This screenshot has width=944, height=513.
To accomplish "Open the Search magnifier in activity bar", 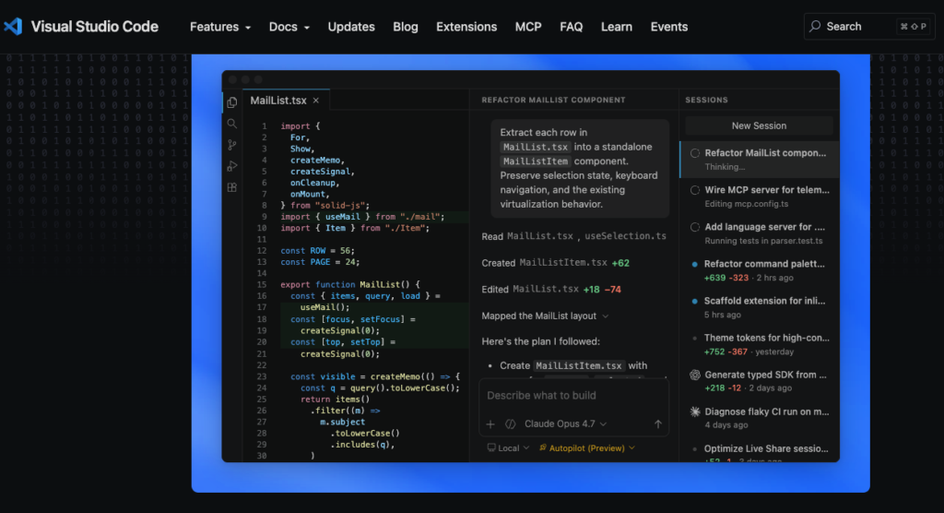I will (x=231, y=124).
